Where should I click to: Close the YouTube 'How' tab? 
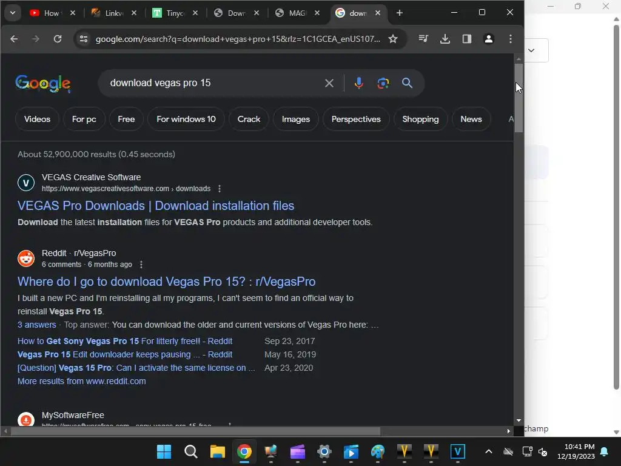pyautogui.click(x=73, y=13)
